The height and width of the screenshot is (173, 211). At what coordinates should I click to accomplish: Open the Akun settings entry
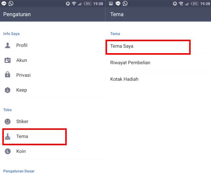coord(53,60)
